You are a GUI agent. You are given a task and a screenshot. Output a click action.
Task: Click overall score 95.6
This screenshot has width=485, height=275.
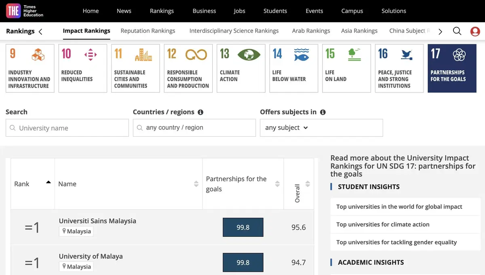click(299, 227)
